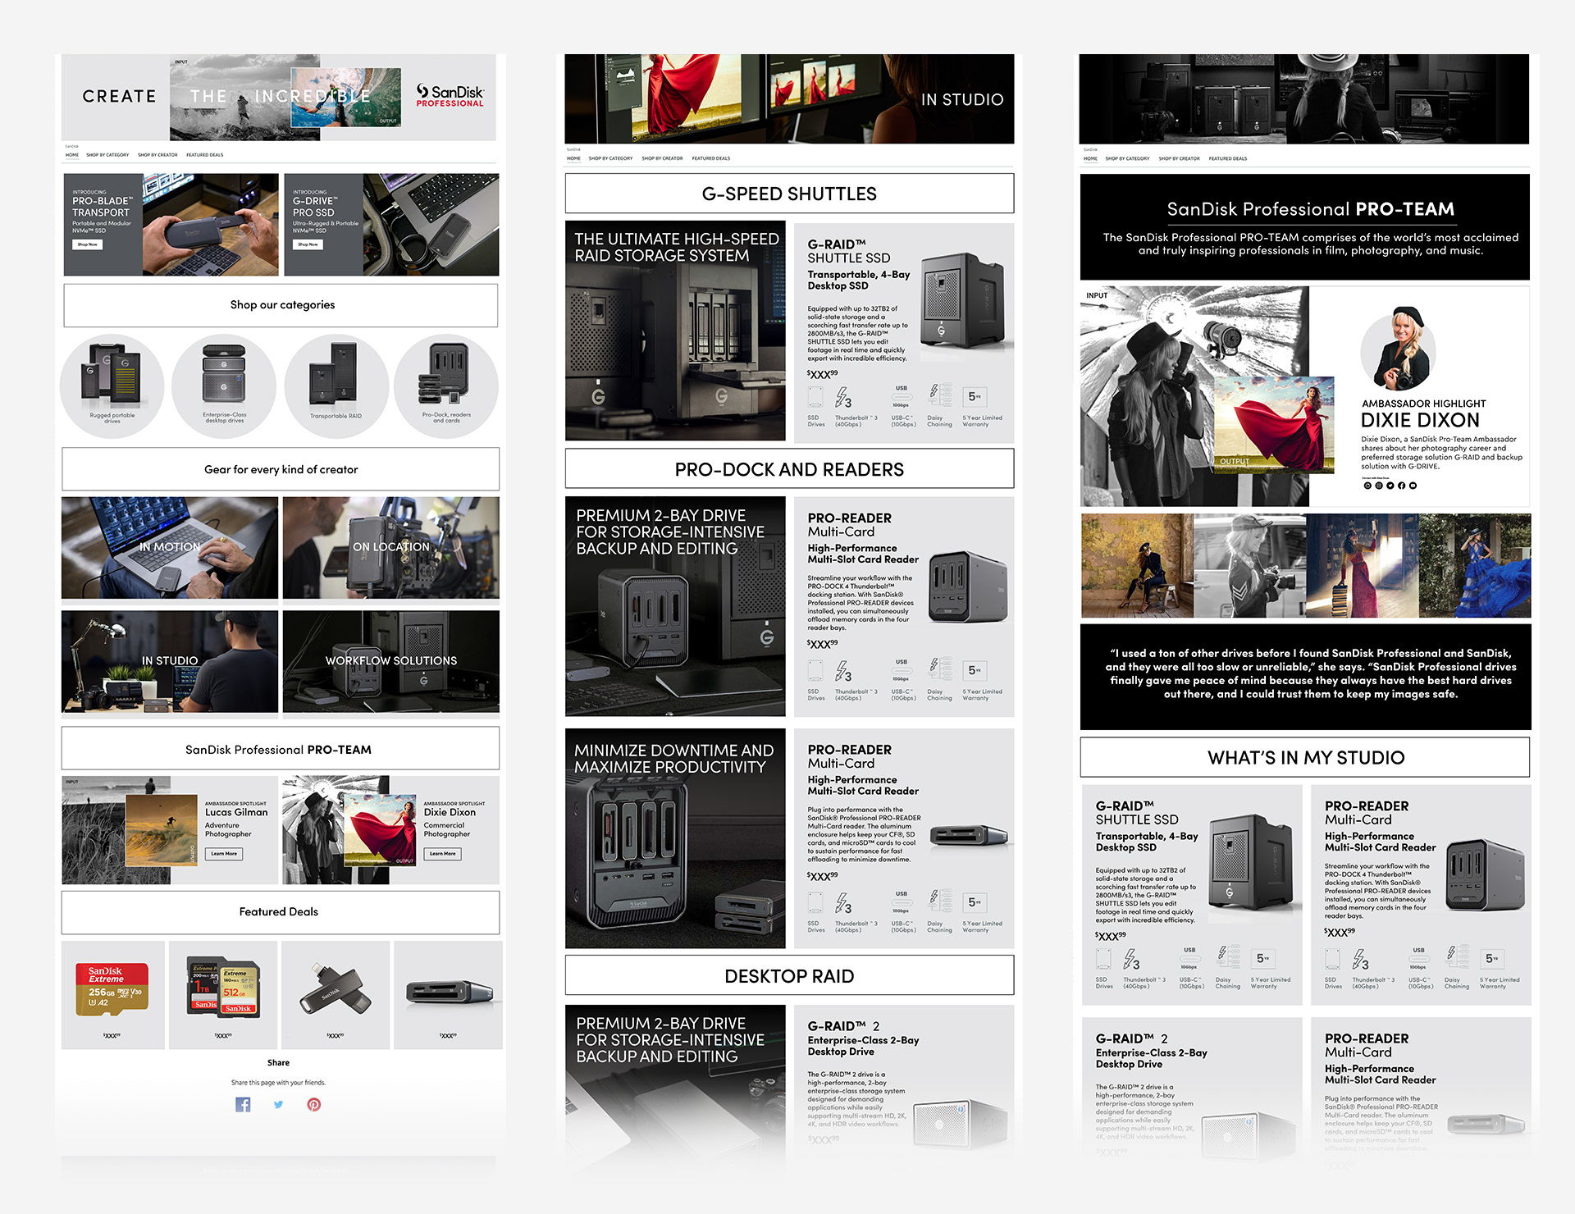This screenshot has height=1214, width=1575.
Task: Select the Pro-Dock, readers and cards circle
Action: coord(446,386)
